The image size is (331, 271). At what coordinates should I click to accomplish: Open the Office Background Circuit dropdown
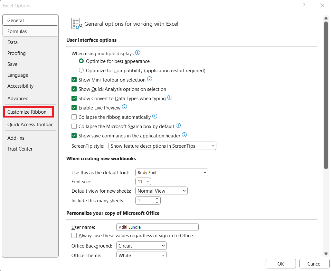(141, 246)
